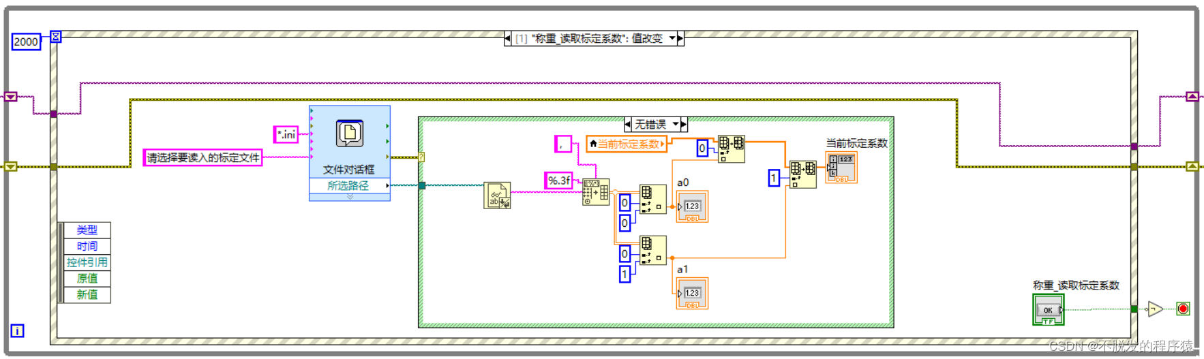1204x359 pixels.
Task: Select the 控件引用 event data item
Action: coord(87,262)
